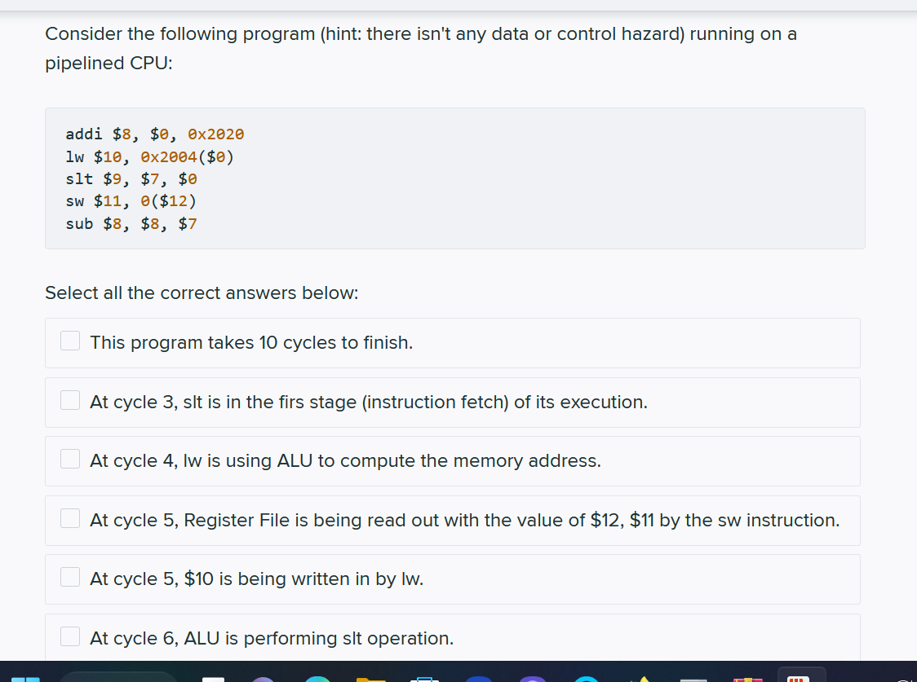Check 'At cycle 4, lw is using ALU'
The height and width of the screenshot is (682, 917).
click(x=70, y=459)
